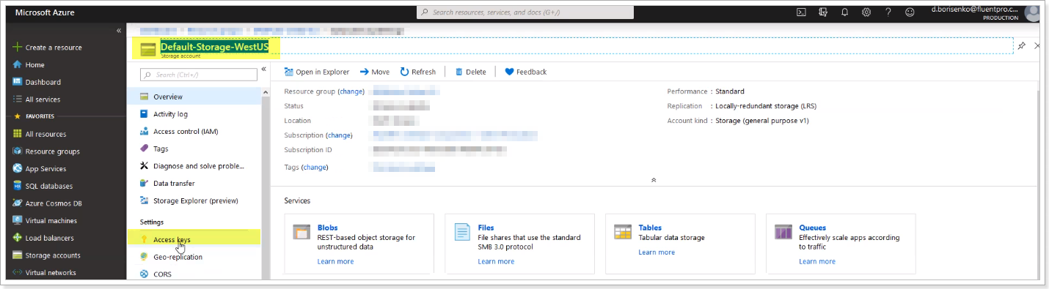Collapse the resource menu with chevron
This screenshot has width=1049, height=289.
tap(264, 69)
